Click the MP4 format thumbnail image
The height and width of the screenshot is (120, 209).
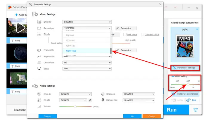tap(185, 46)
